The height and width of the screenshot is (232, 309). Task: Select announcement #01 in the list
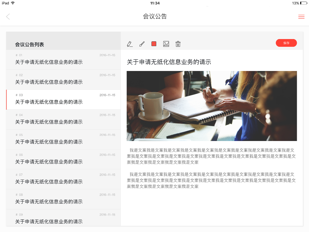[x=63, y=60]
